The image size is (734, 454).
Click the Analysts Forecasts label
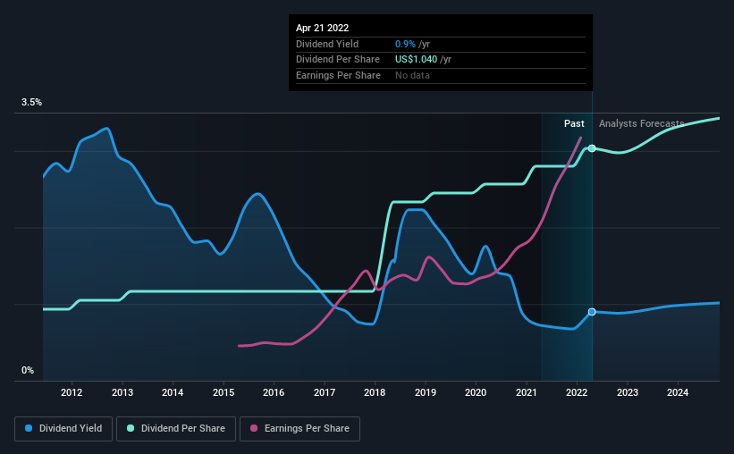click(x=641, y=123)
